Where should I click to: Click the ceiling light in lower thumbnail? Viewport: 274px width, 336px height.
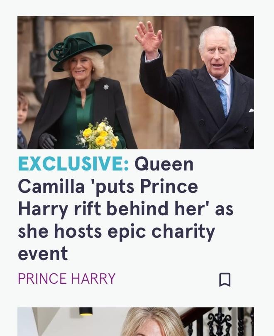pyautogui.click(x=86, y=312)
